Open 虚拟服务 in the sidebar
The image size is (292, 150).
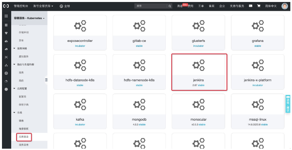tap(24, 56)
